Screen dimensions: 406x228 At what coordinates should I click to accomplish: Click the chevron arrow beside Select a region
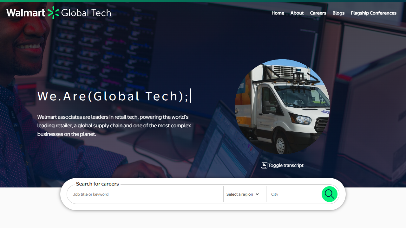click(x=257, y=194)
